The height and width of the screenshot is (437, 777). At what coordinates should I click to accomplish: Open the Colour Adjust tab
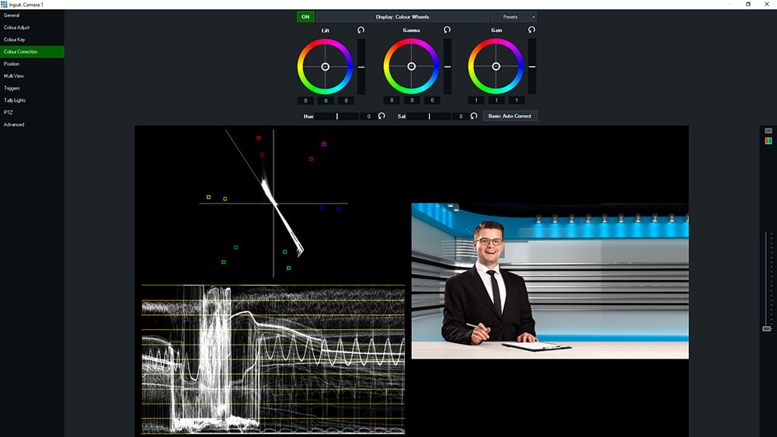(17, 27)
